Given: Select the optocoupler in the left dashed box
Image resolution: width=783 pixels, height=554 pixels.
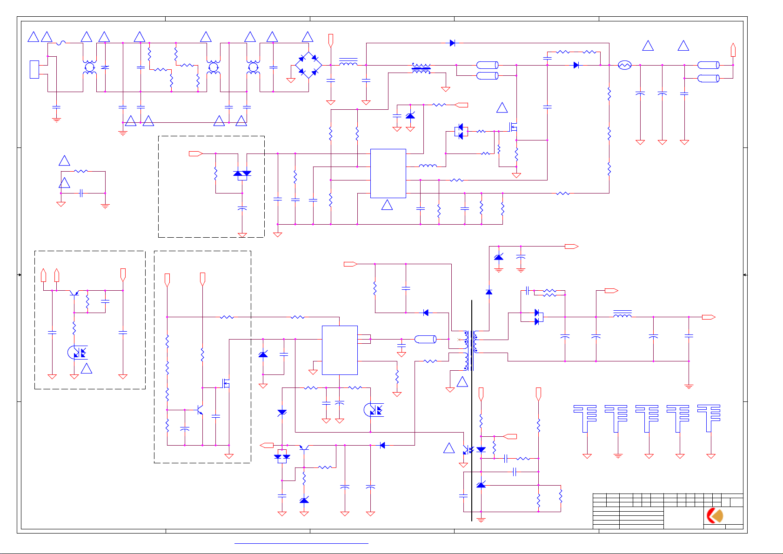Looking at the screenshot, I should pyautogui.click(x=77, y=352).
